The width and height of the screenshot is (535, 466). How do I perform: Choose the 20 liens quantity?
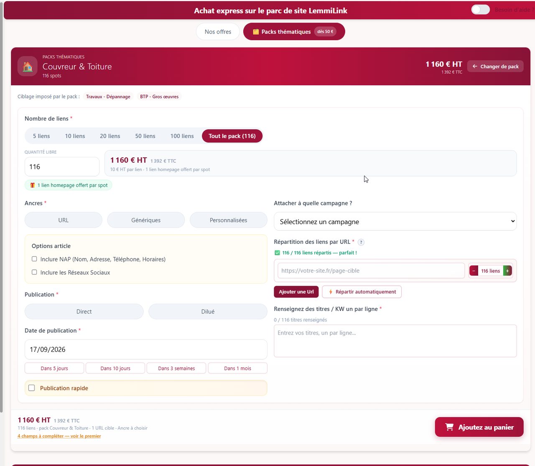click(x=110, y=136)
